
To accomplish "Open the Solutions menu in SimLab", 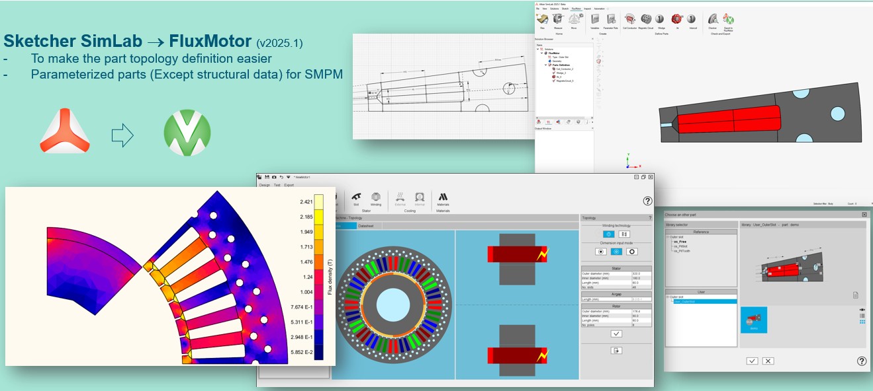I will 555,9.
